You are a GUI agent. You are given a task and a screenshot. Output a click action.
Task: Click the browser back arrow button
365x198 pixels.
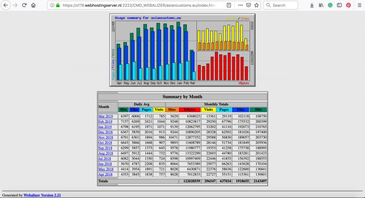pyautogui.click(x=5, y=5)
